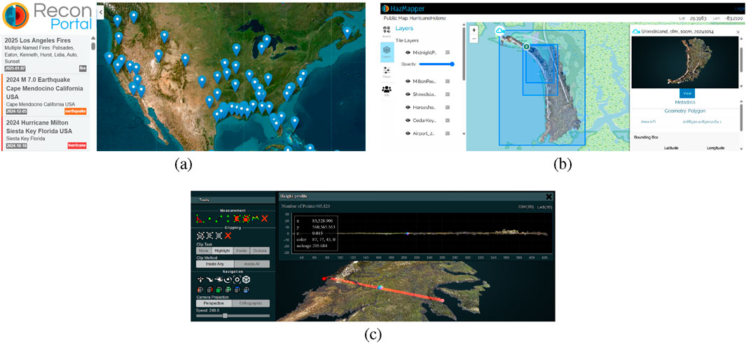746x343 pixels.
Task: Choose the Inside Any clip method
Action: 215,264
